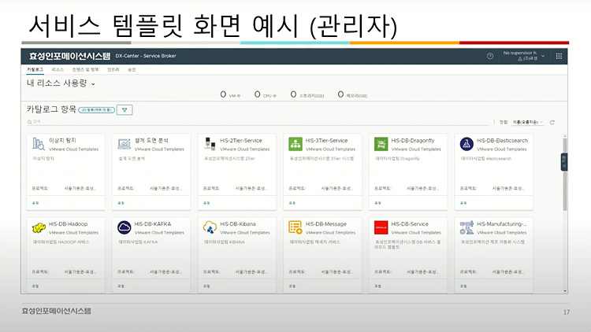Open the 인프라 tab
This screenshot has width=591, height=332.
[113, 70]
